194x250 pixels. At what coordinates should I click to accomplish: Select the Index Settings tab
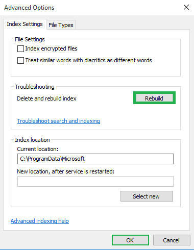25,24
